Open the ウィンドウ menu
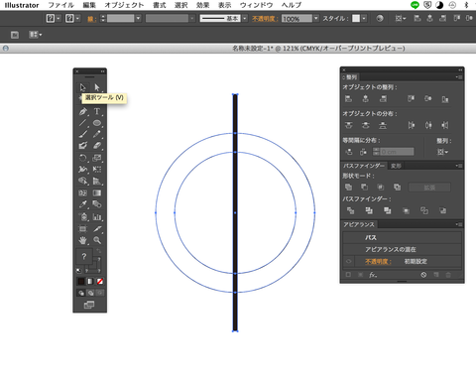The height and width of the screenshot is (382, 476). coord(257,5)
